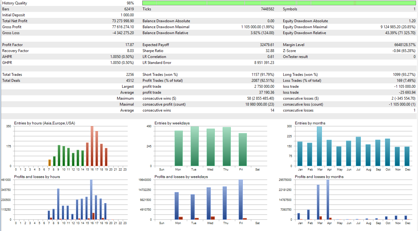
Task: Click the Balance Drawdown Relative value
Action: pos(262,33)
